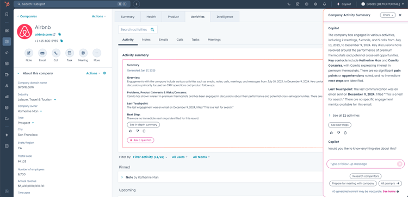The width and height of the screenshot is (408, 197).
Task: Switch to the Product tab
Action: pos(174,17)
